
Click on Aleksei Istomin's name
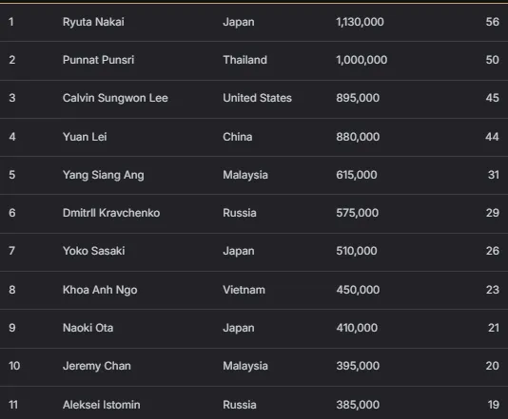[102, 405]
